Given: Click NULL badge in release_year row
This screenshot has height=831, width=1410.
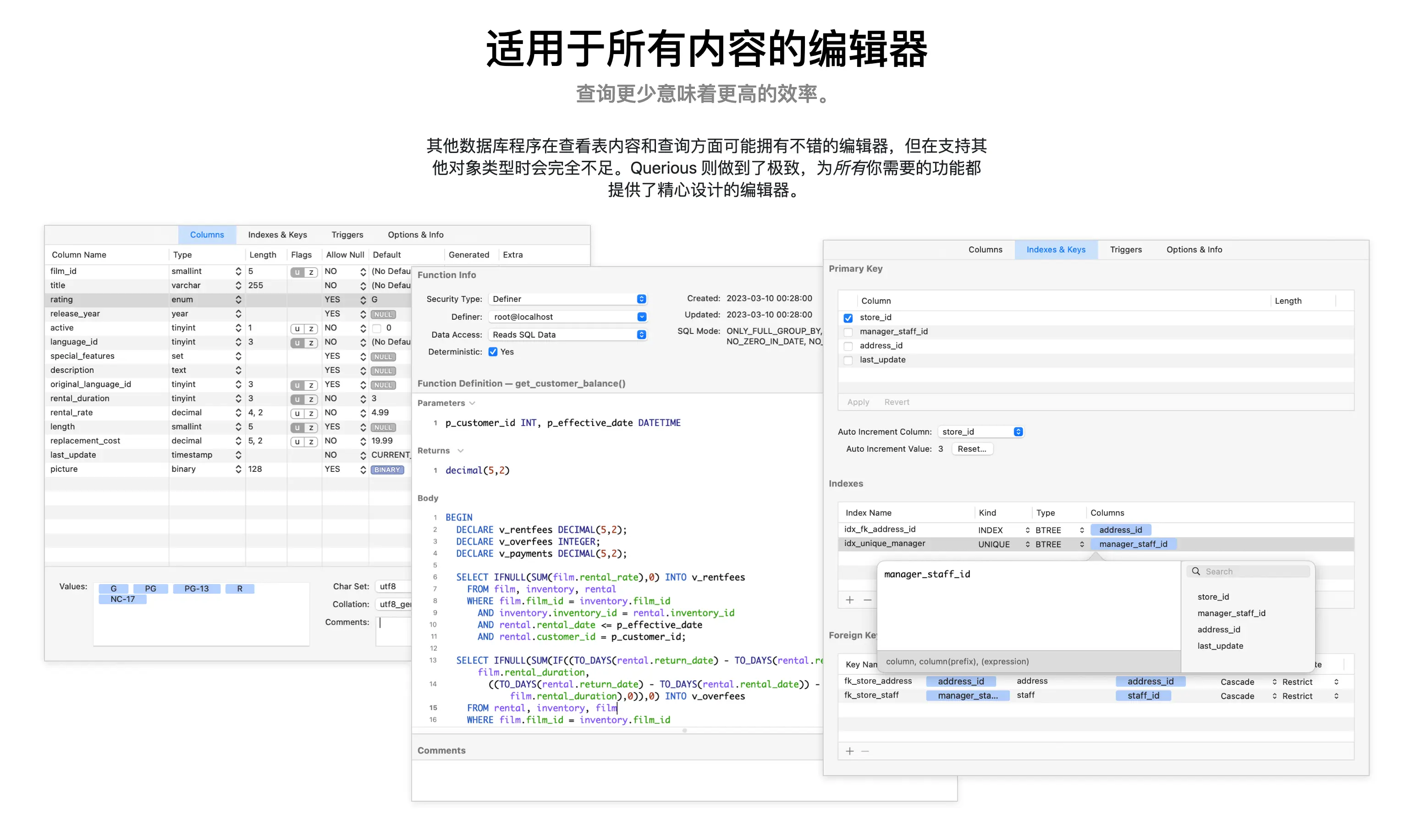Looking at the screenshot, I should point(383,314).
